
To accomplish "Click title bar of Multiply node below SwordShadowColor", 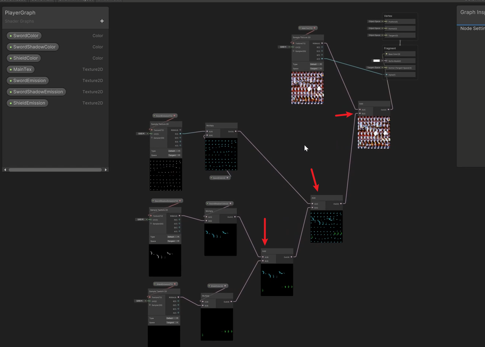I will (220, 211).
